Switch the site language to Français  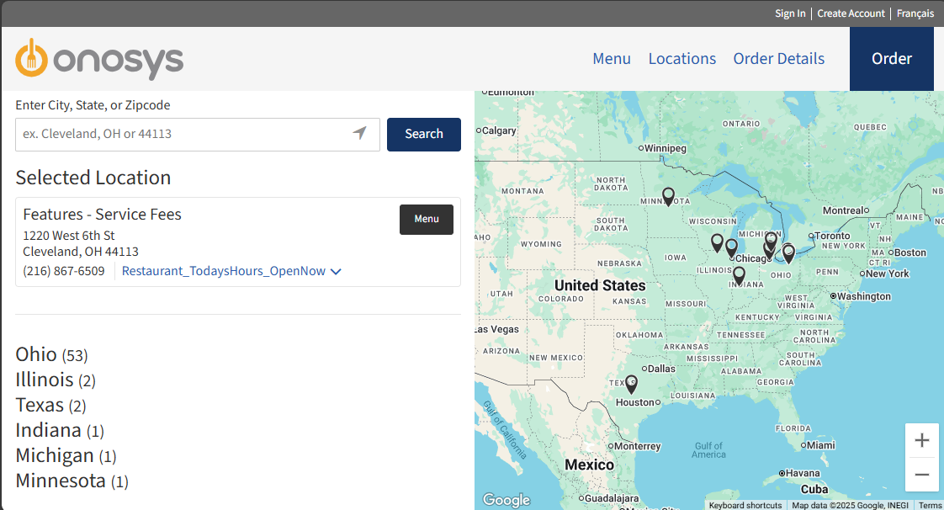coord(915,13)
